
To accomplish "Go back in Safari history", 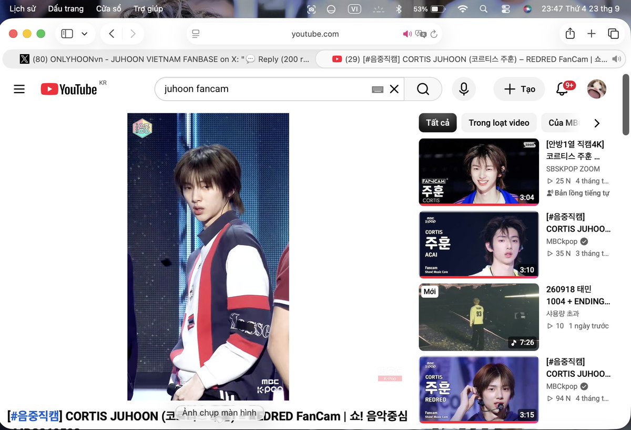I will pos(111,34).
